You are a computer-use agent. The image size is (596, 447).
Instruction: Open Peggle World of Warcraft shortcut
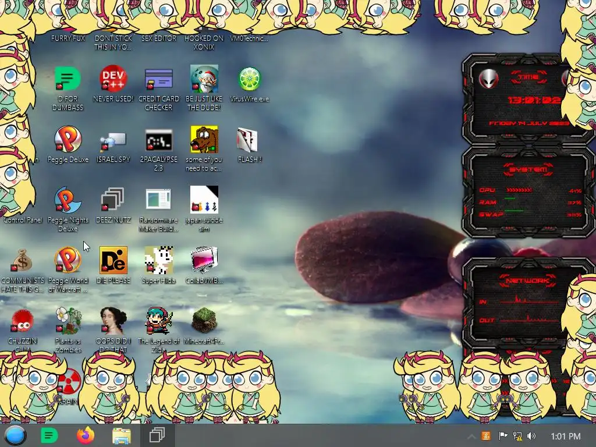(x=68, y=260)
